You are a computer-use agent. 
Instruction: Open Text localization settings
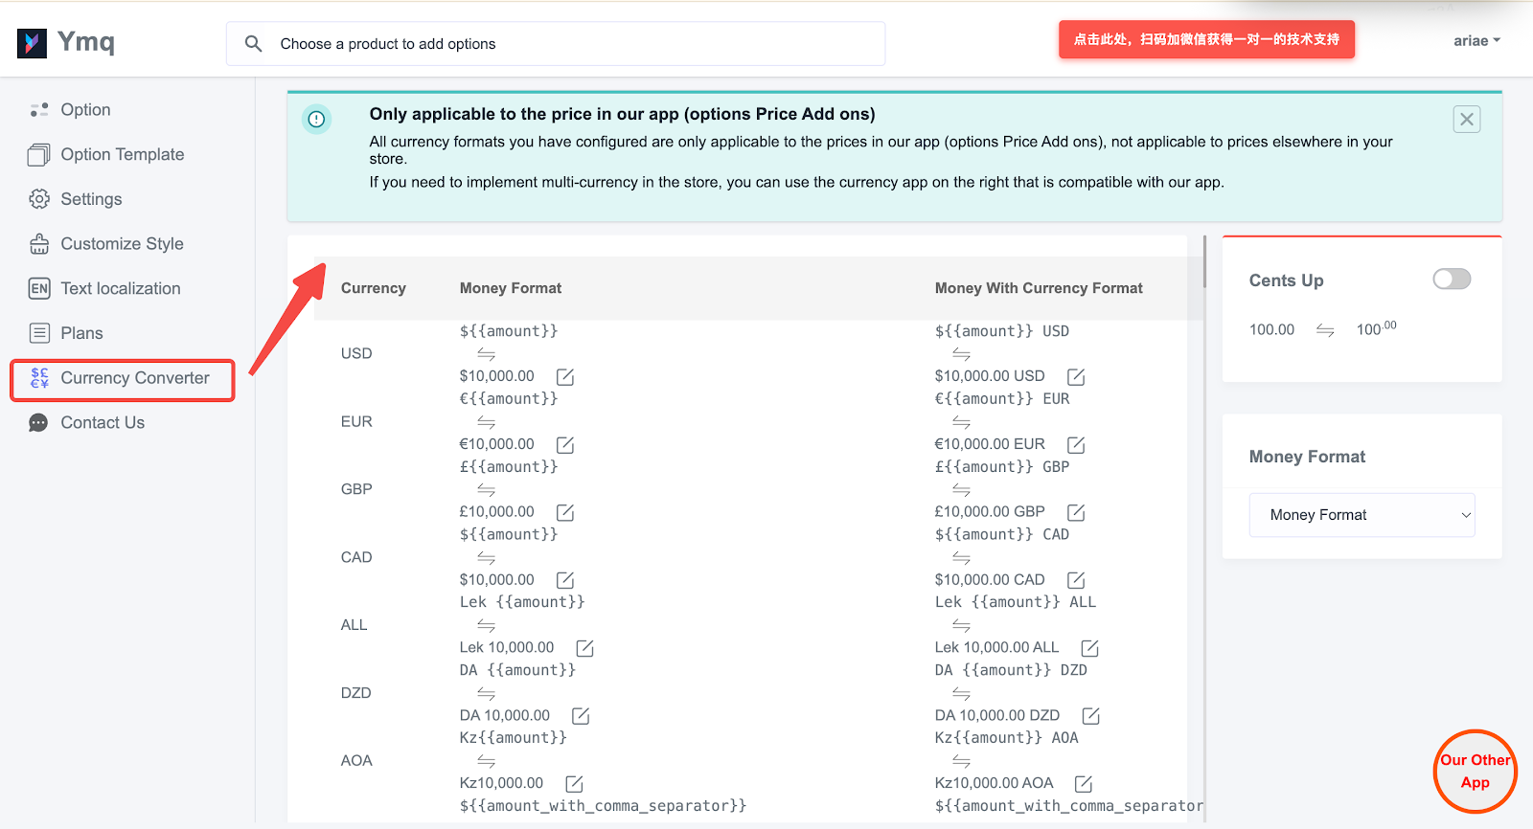point(120,289)
